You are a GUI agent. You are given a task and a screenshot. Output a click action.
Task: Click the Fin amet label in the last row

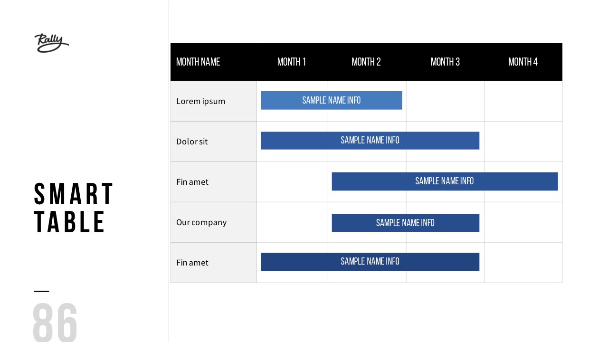tap(192, 263)
